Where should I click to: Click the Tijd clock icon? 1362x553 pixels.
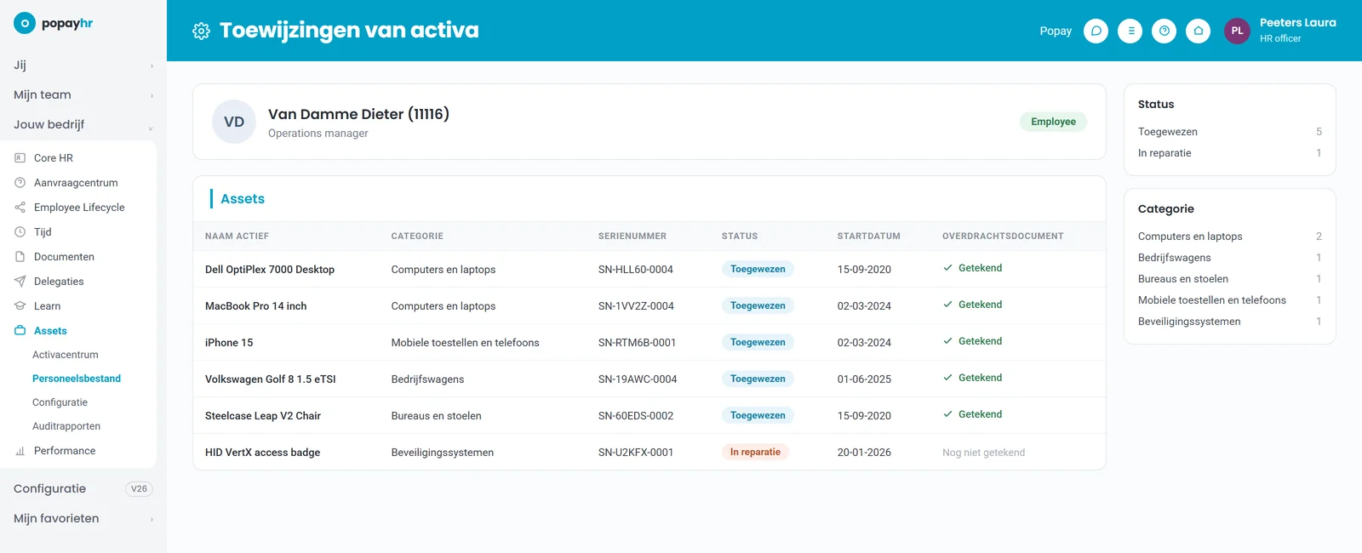point(20,232)
